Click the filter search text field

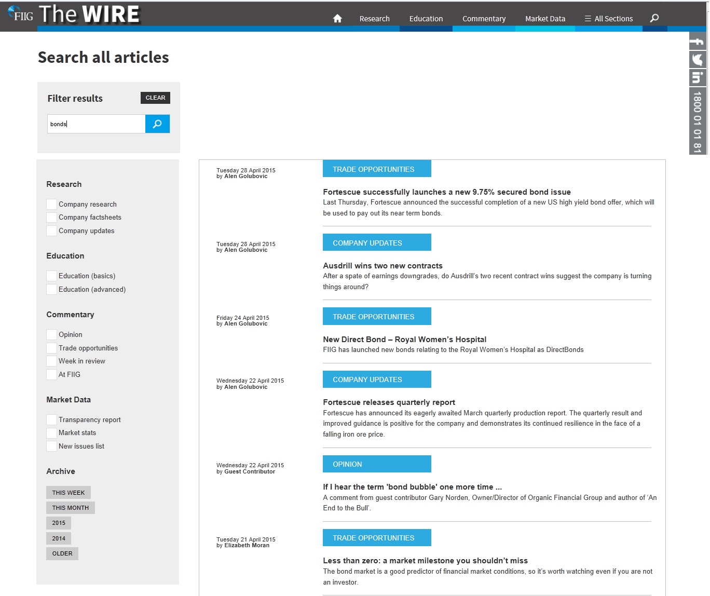96,124
